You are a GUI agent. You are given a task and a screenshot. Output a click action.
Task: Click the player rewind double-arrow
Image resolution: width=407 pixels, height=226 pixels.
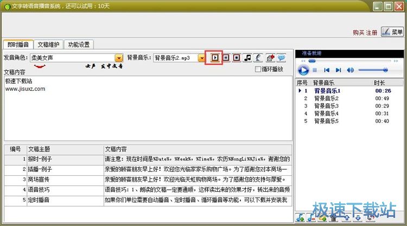(x=303, y=61)
